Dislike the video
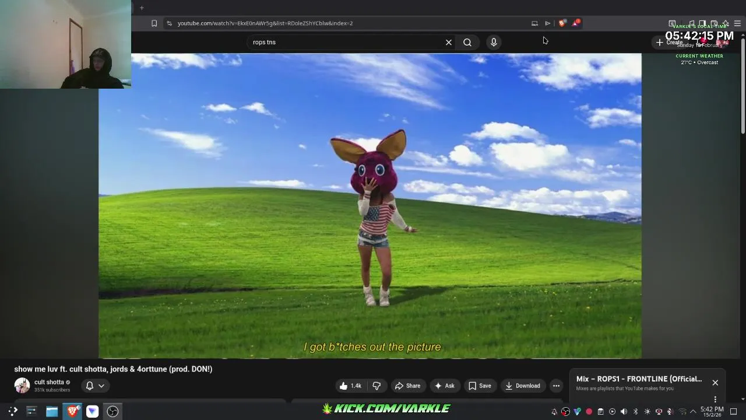Viewport: 746px width, 420px height. pos(376,386)
